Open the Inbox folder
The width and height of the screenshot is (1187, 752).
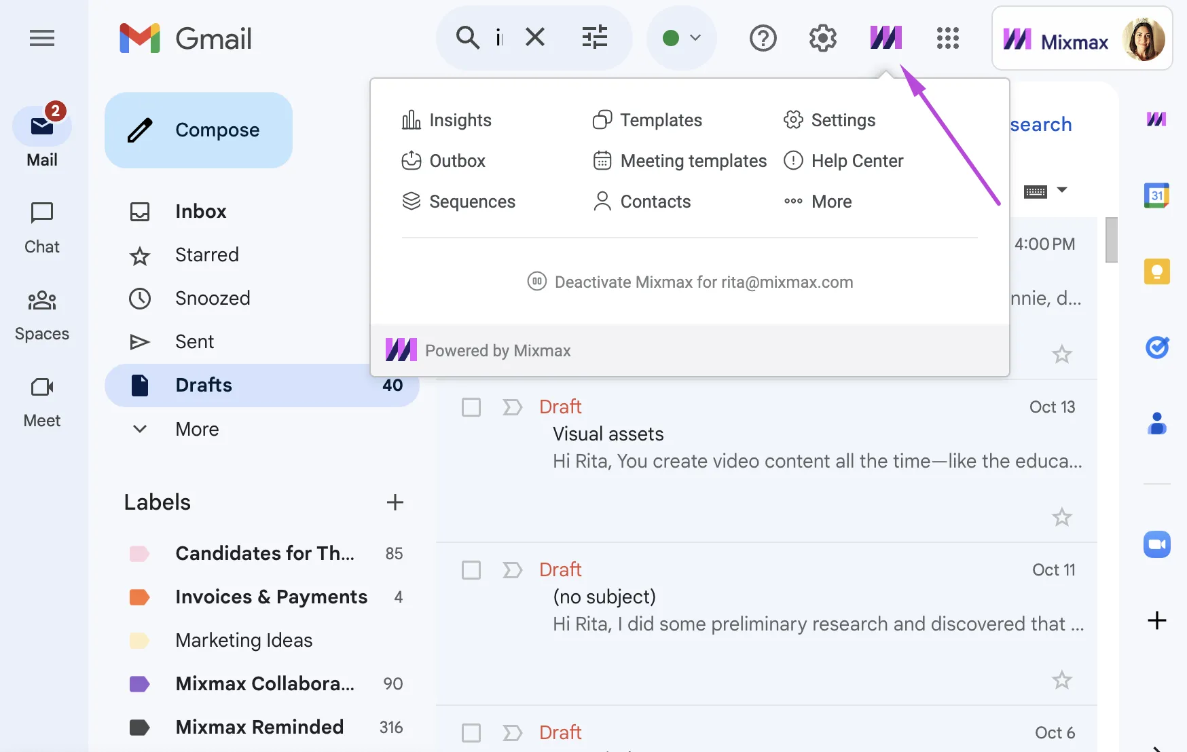pyautogui.click(x=262, y=212)
